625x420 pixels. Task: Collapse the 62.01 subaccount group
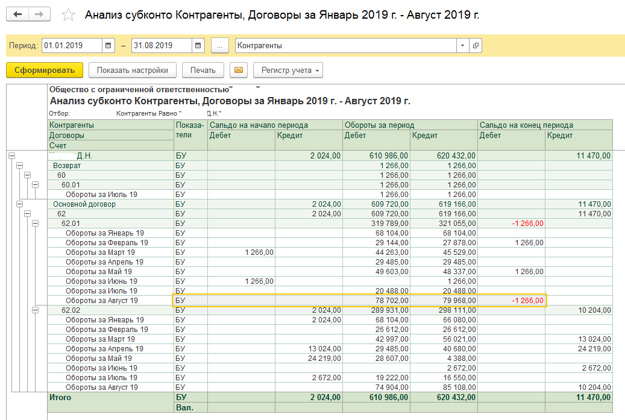[35, 224]
